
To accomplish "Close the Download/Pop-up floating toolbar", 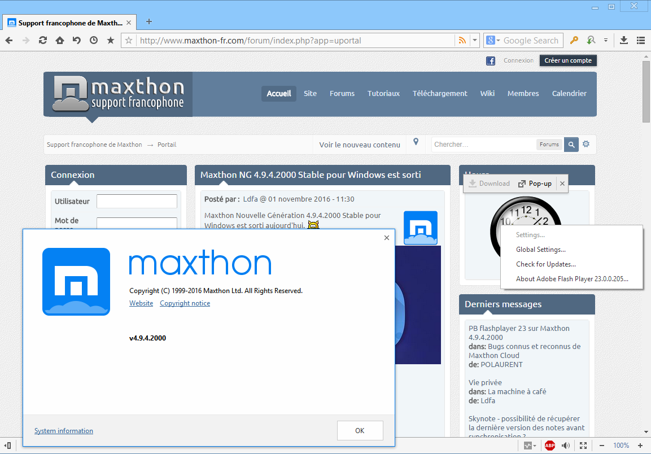I will pos(562,184).
